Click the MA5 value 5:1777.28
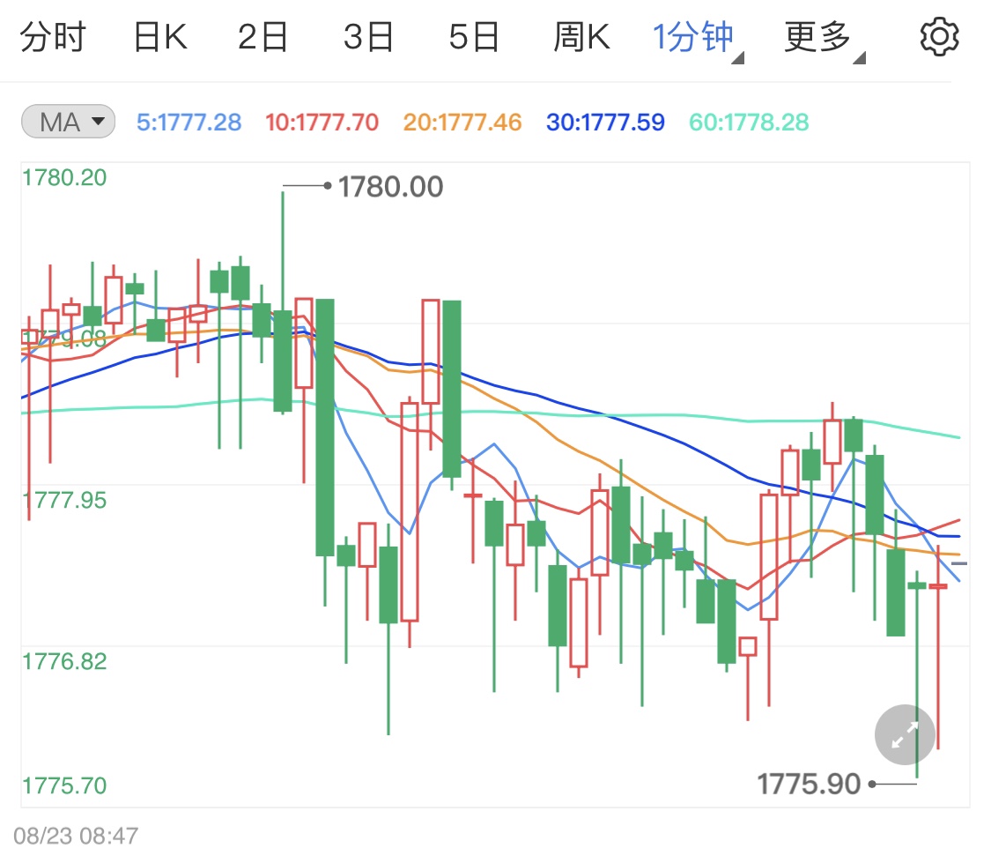Screen dimensions: 991x856 click(x=189, y=123)
